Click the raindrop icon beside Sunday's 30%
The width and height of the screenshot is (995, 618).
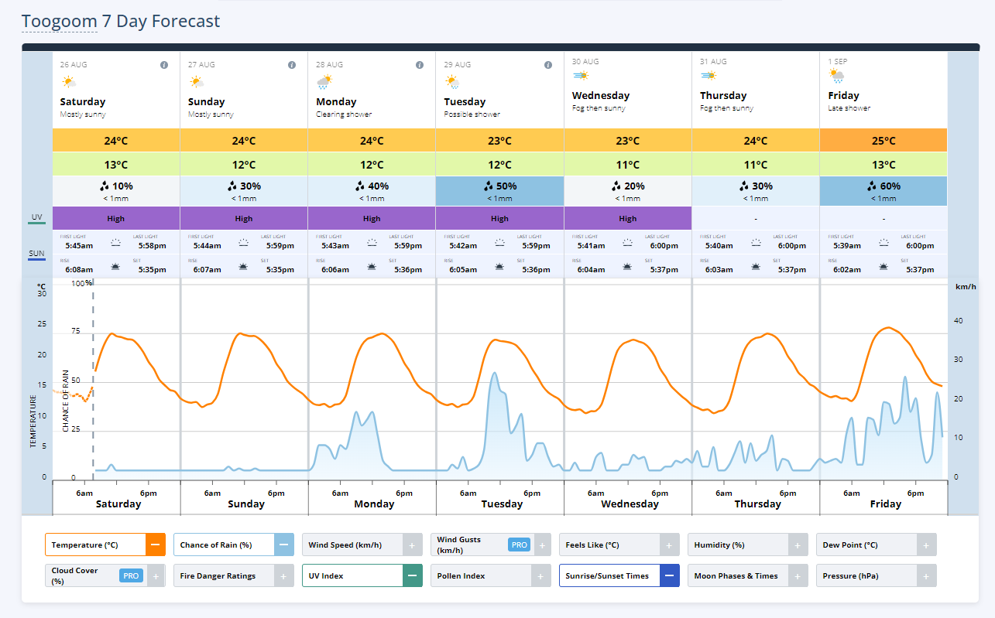point(232,186)
